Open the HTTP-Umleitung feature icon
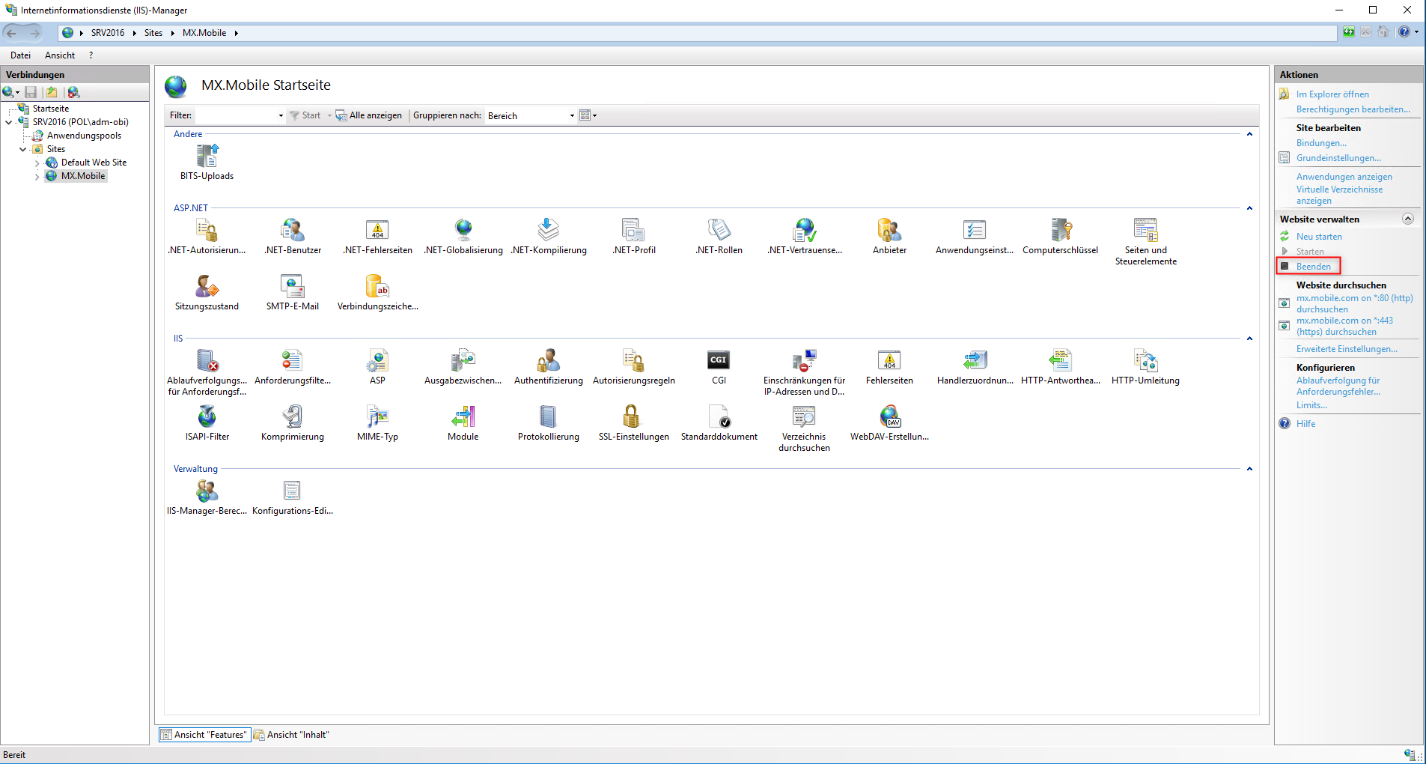This screenshot has width=1426, height=764. pyautogui.click(x=1145, y=361)
